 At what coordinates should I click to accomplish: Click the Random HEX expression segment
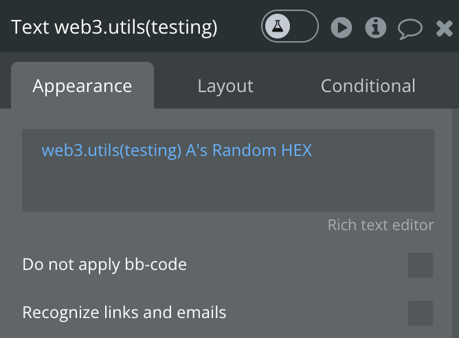coord(262,150)
